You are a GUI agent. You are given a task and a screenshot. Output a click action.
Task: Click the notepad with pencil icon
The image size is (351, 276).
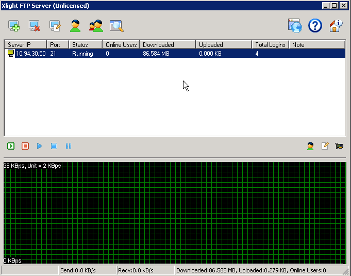325,146
